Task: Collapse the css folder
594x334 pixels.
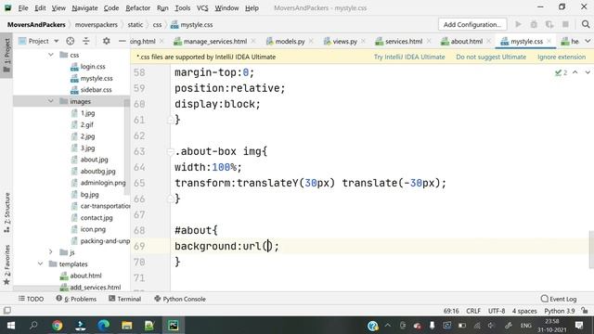Action: click(x=51, y=55)
